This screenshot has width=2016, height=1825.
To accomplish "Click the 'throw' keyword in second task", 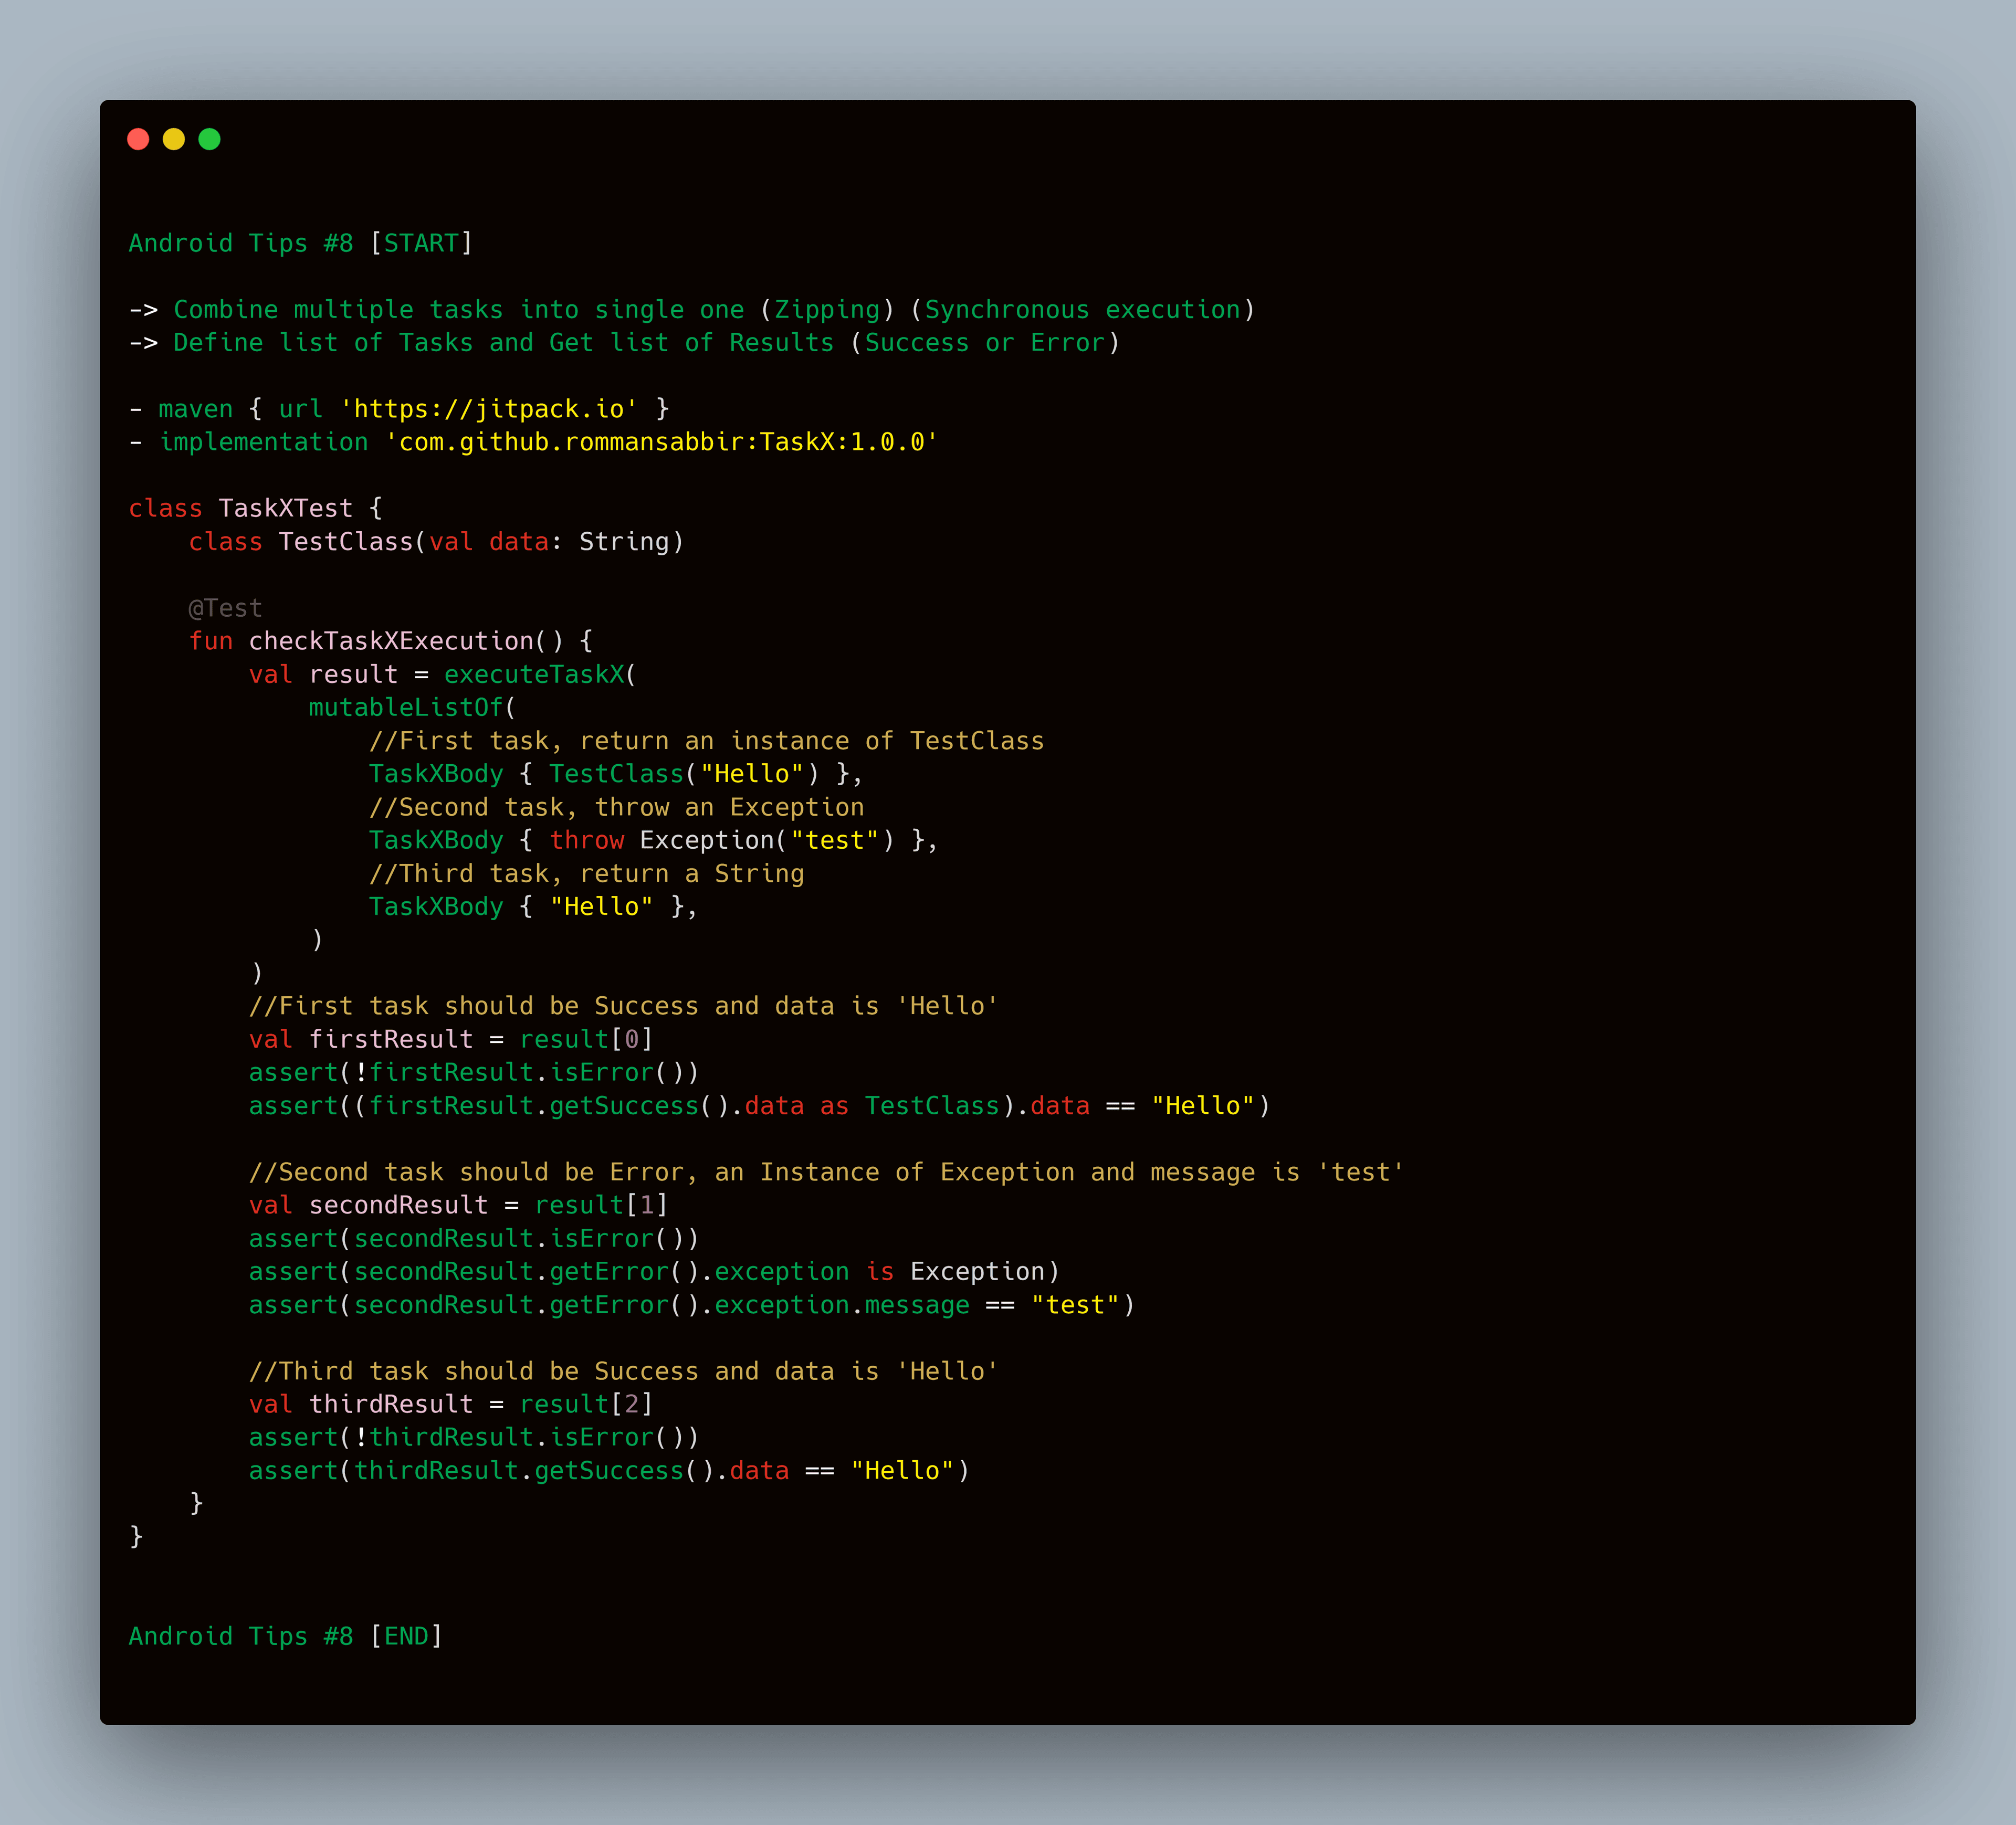I will coord(586,840).
